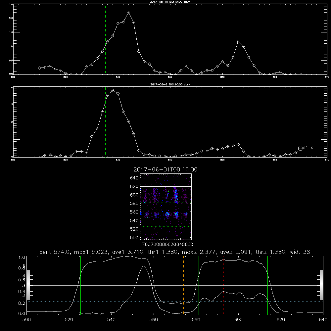Click the timestamp title above the heatmap image
This screenshot has height=331, width=331.
pos(165,169)
